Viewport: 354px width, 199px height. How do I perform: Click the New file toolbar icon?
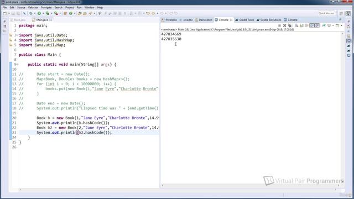coord(5,13)
